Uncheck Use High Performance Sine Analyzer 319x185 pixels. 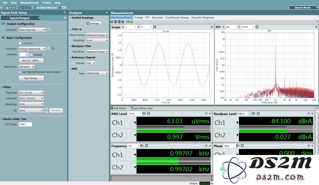coord(20,72)
